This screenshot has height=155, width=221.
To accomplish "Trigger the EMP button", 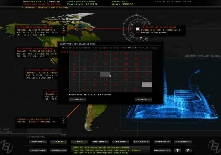I will point(79,141).
